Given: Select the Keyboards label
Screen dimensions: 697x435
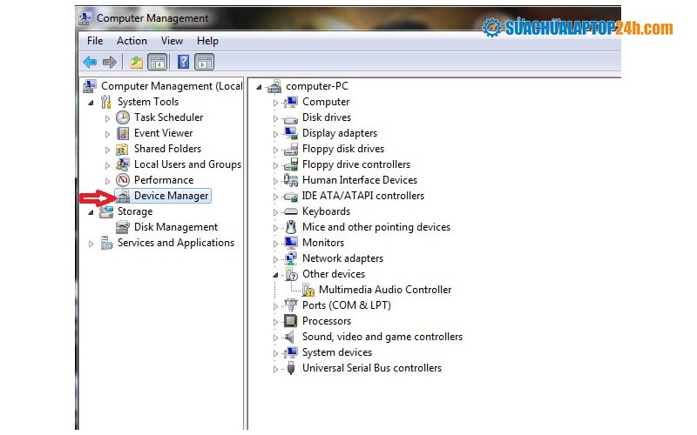Looking at the screenshot, I should 326,211.
